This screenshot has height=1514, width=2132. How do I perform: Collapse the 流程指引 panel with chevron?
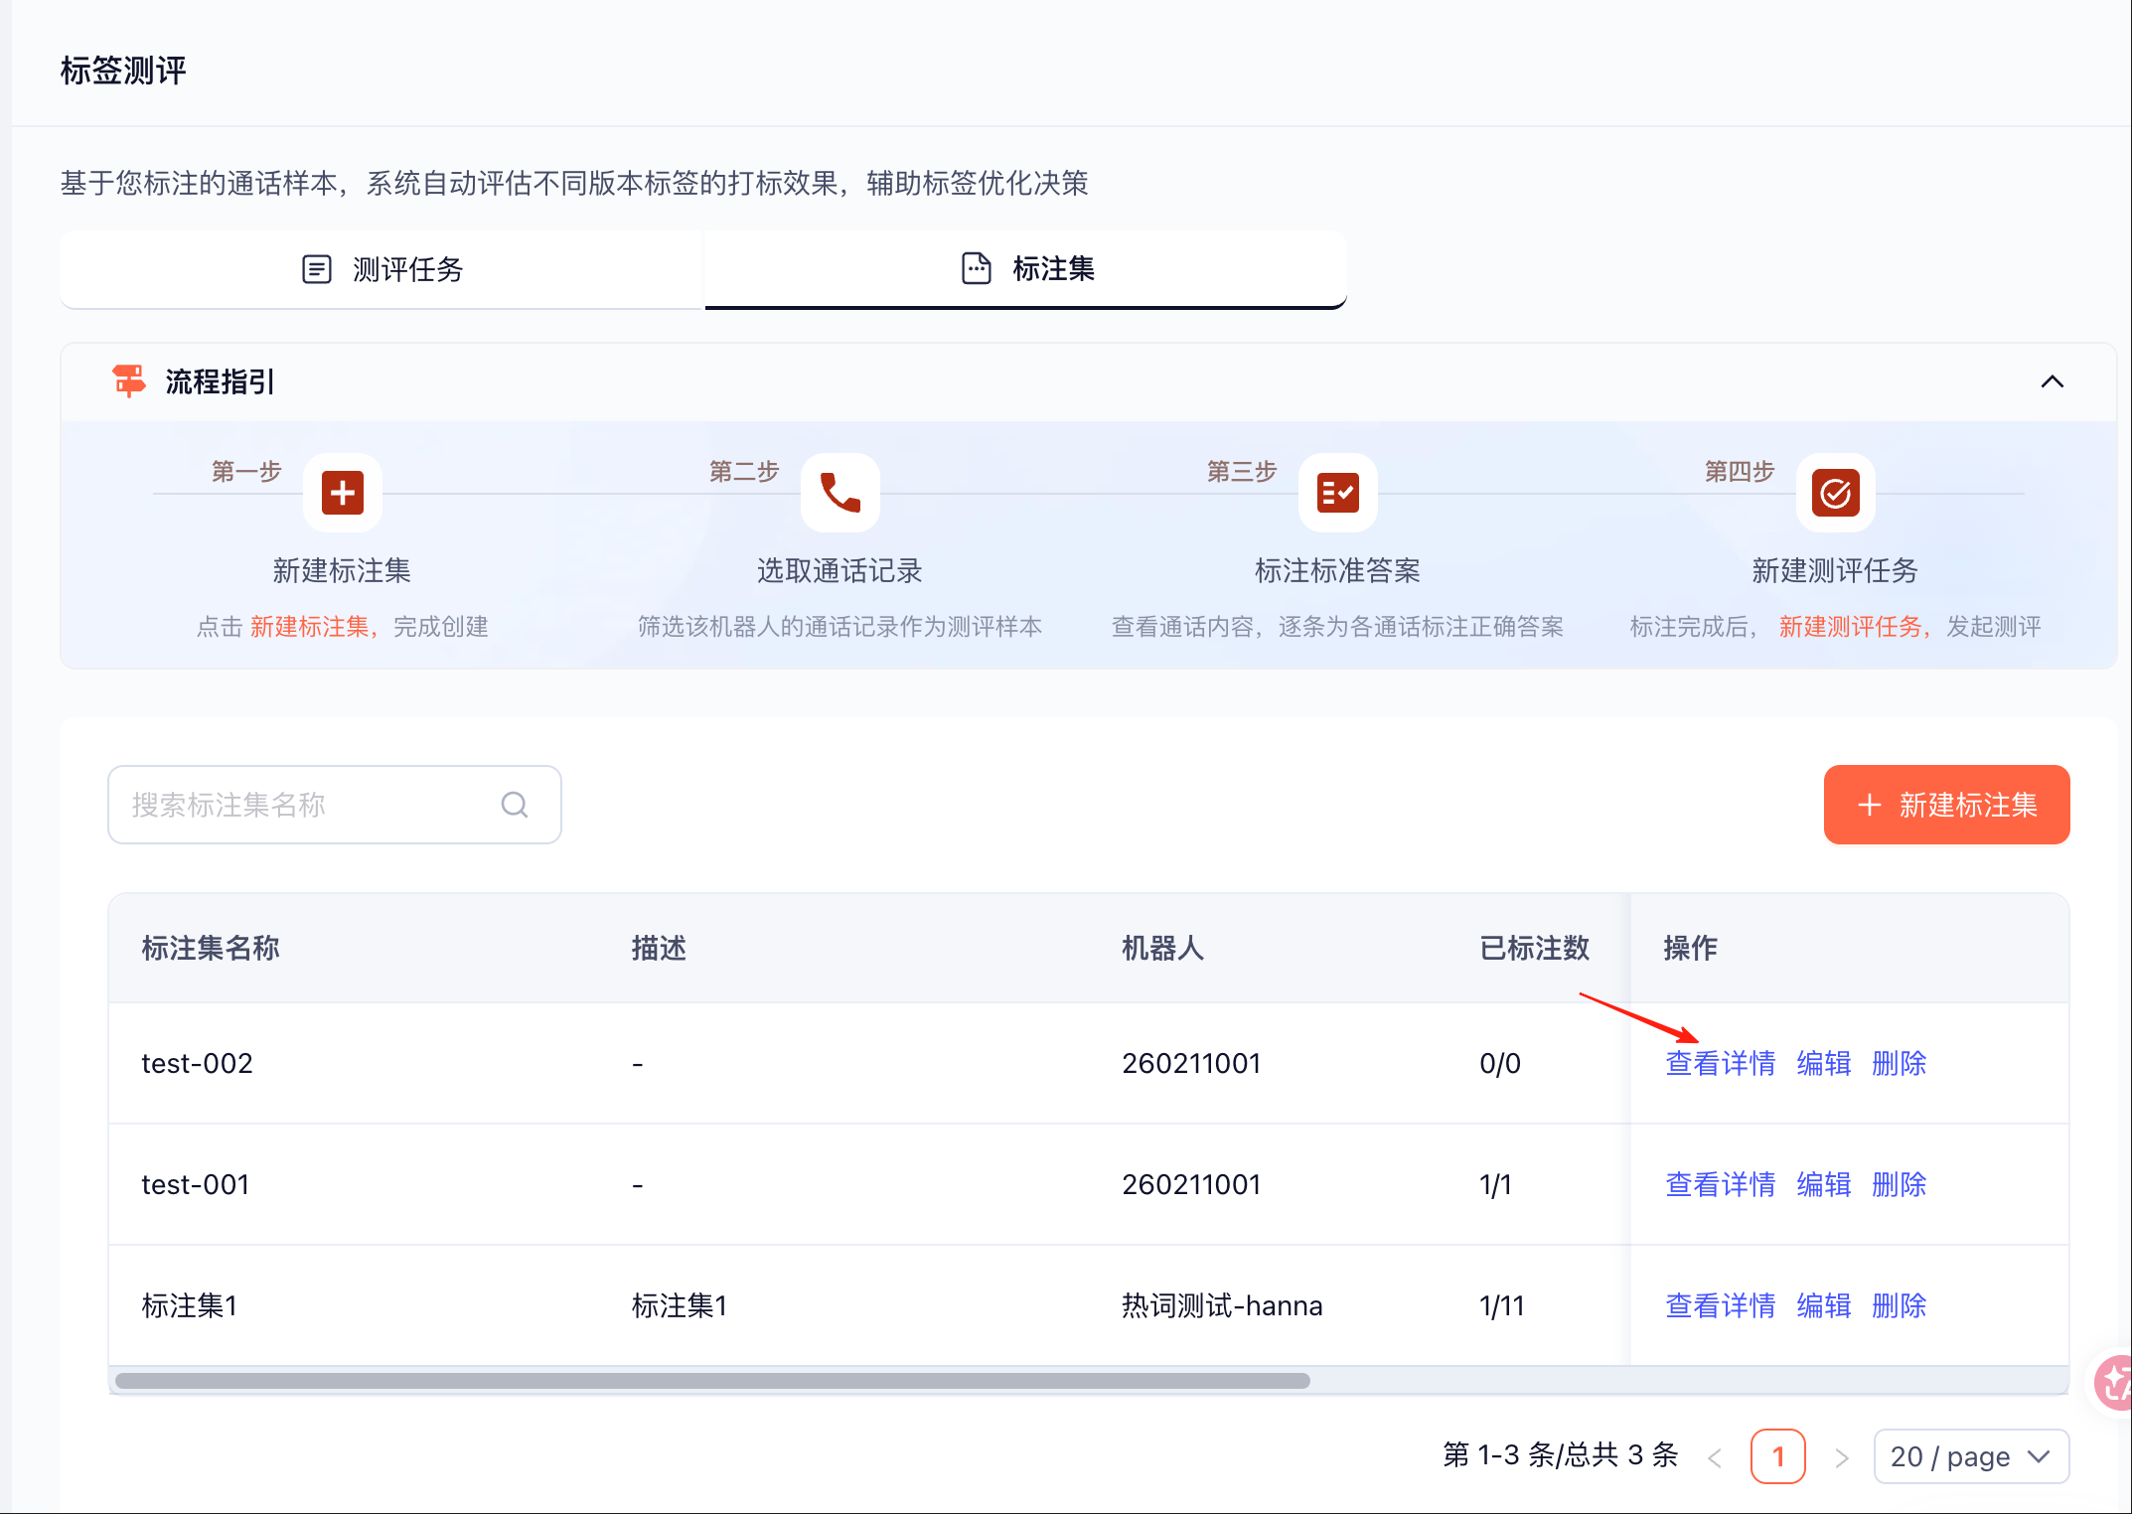coord(2053,381)
